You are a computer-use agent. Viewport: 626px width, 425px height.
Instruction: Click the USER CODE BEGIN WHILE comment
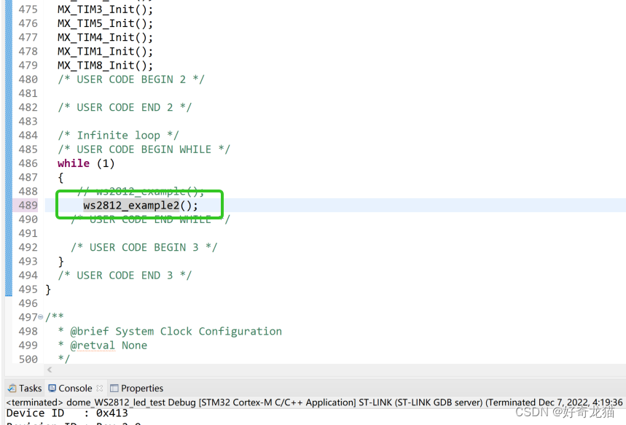(x=144, y=149)
